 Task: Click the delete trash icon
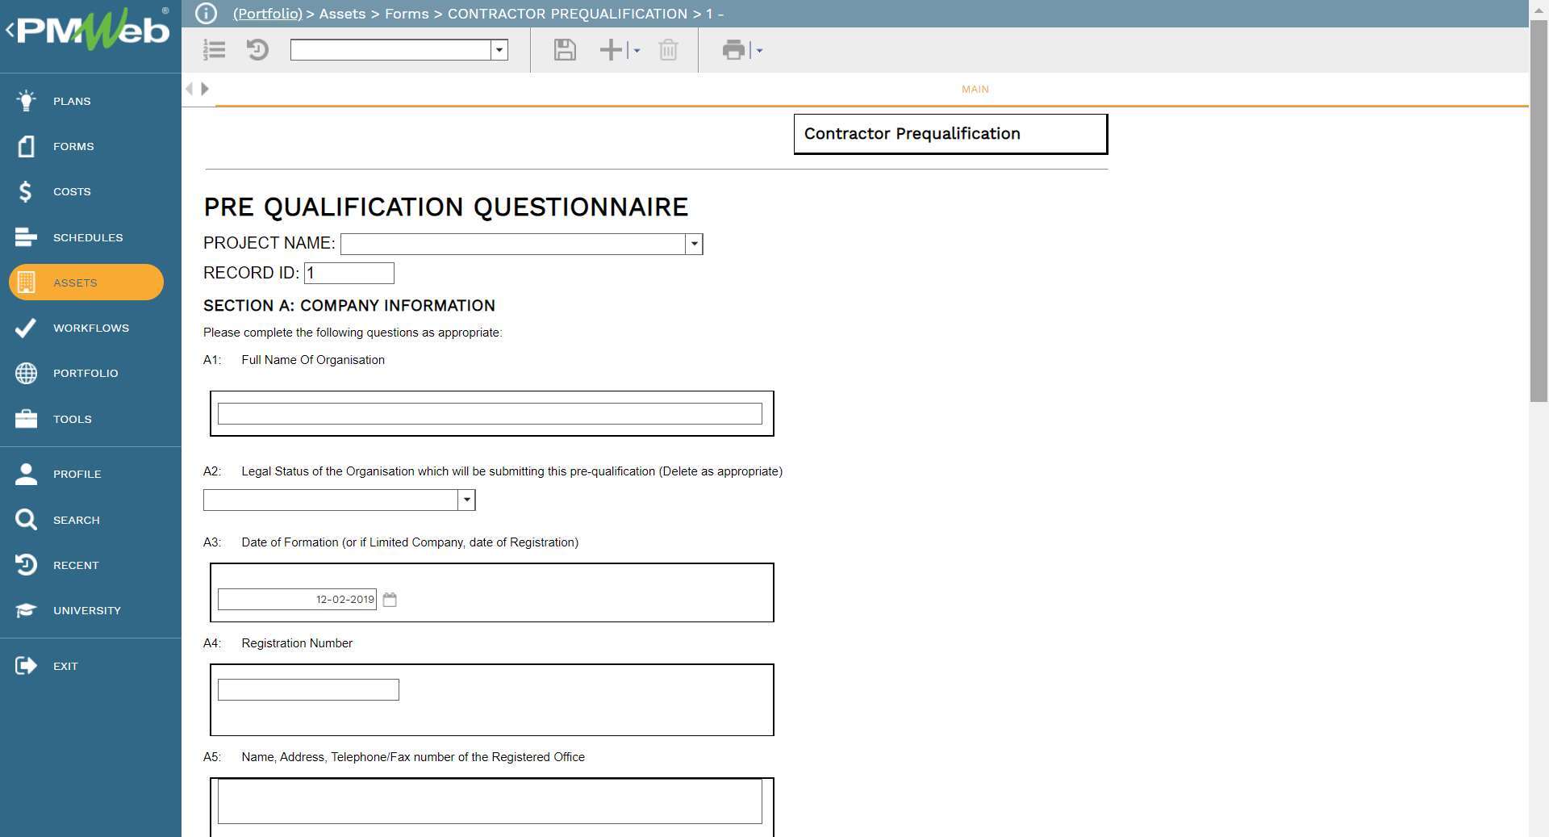pos(668,50)
